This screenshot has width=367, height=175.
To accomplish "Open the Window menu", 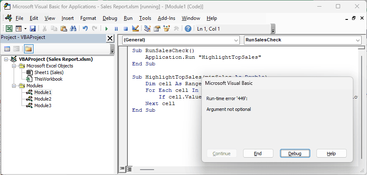I will coord(191,18).
